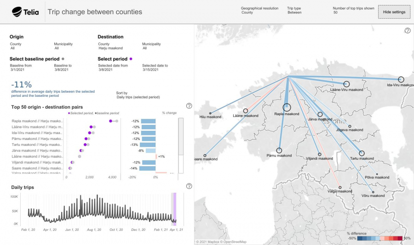This screenshot has width=414, height=245.
Task: Click Tartu maakond circle on map
Action: pos(362,153)
